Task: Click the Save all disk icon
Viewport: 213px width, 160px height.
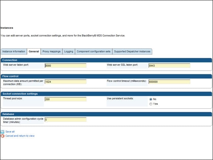Action: pos(2,132)
